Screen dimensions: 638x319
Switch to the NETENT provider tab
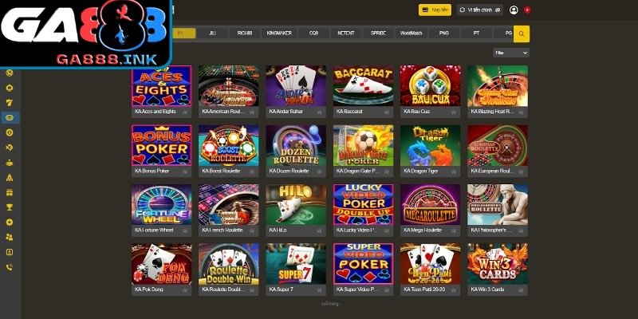click(346, 33)
